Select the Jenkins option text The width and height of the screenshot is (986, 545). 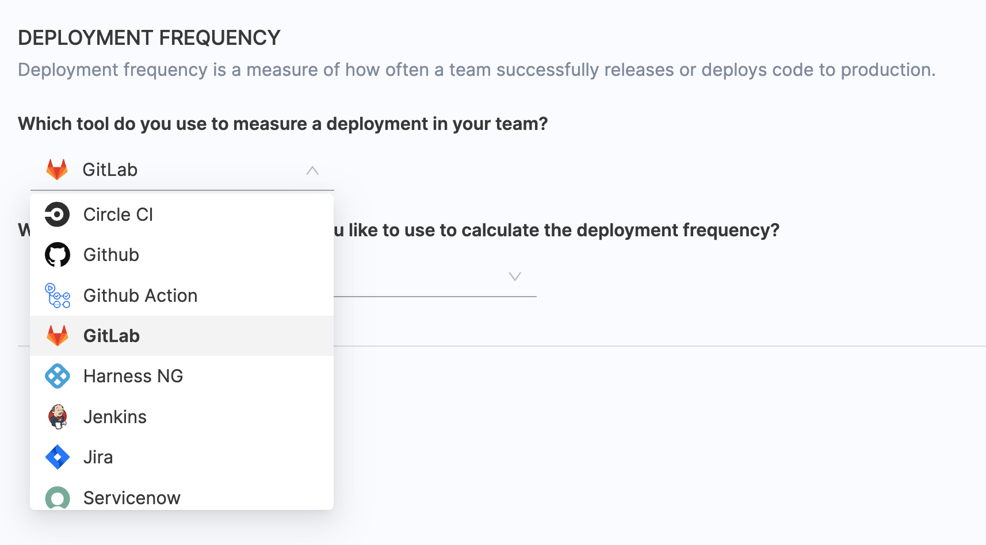[x=115, y=417]
